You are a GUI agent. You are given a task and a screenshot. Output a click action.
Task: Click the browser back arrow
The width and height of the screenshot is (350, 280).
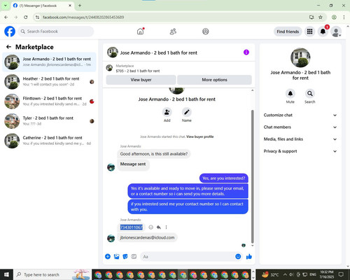(x=6, y=17)
